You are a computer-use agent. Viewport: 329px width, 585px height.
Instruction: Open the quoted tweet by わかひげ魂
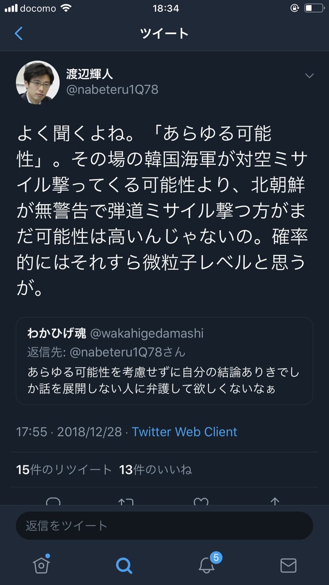[x=164, y=361]
